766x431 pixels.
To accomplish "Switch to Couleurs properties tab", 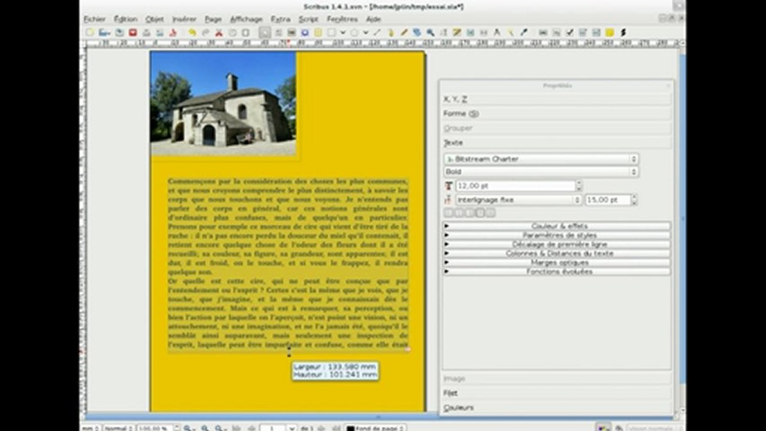I will coord(556,408).
